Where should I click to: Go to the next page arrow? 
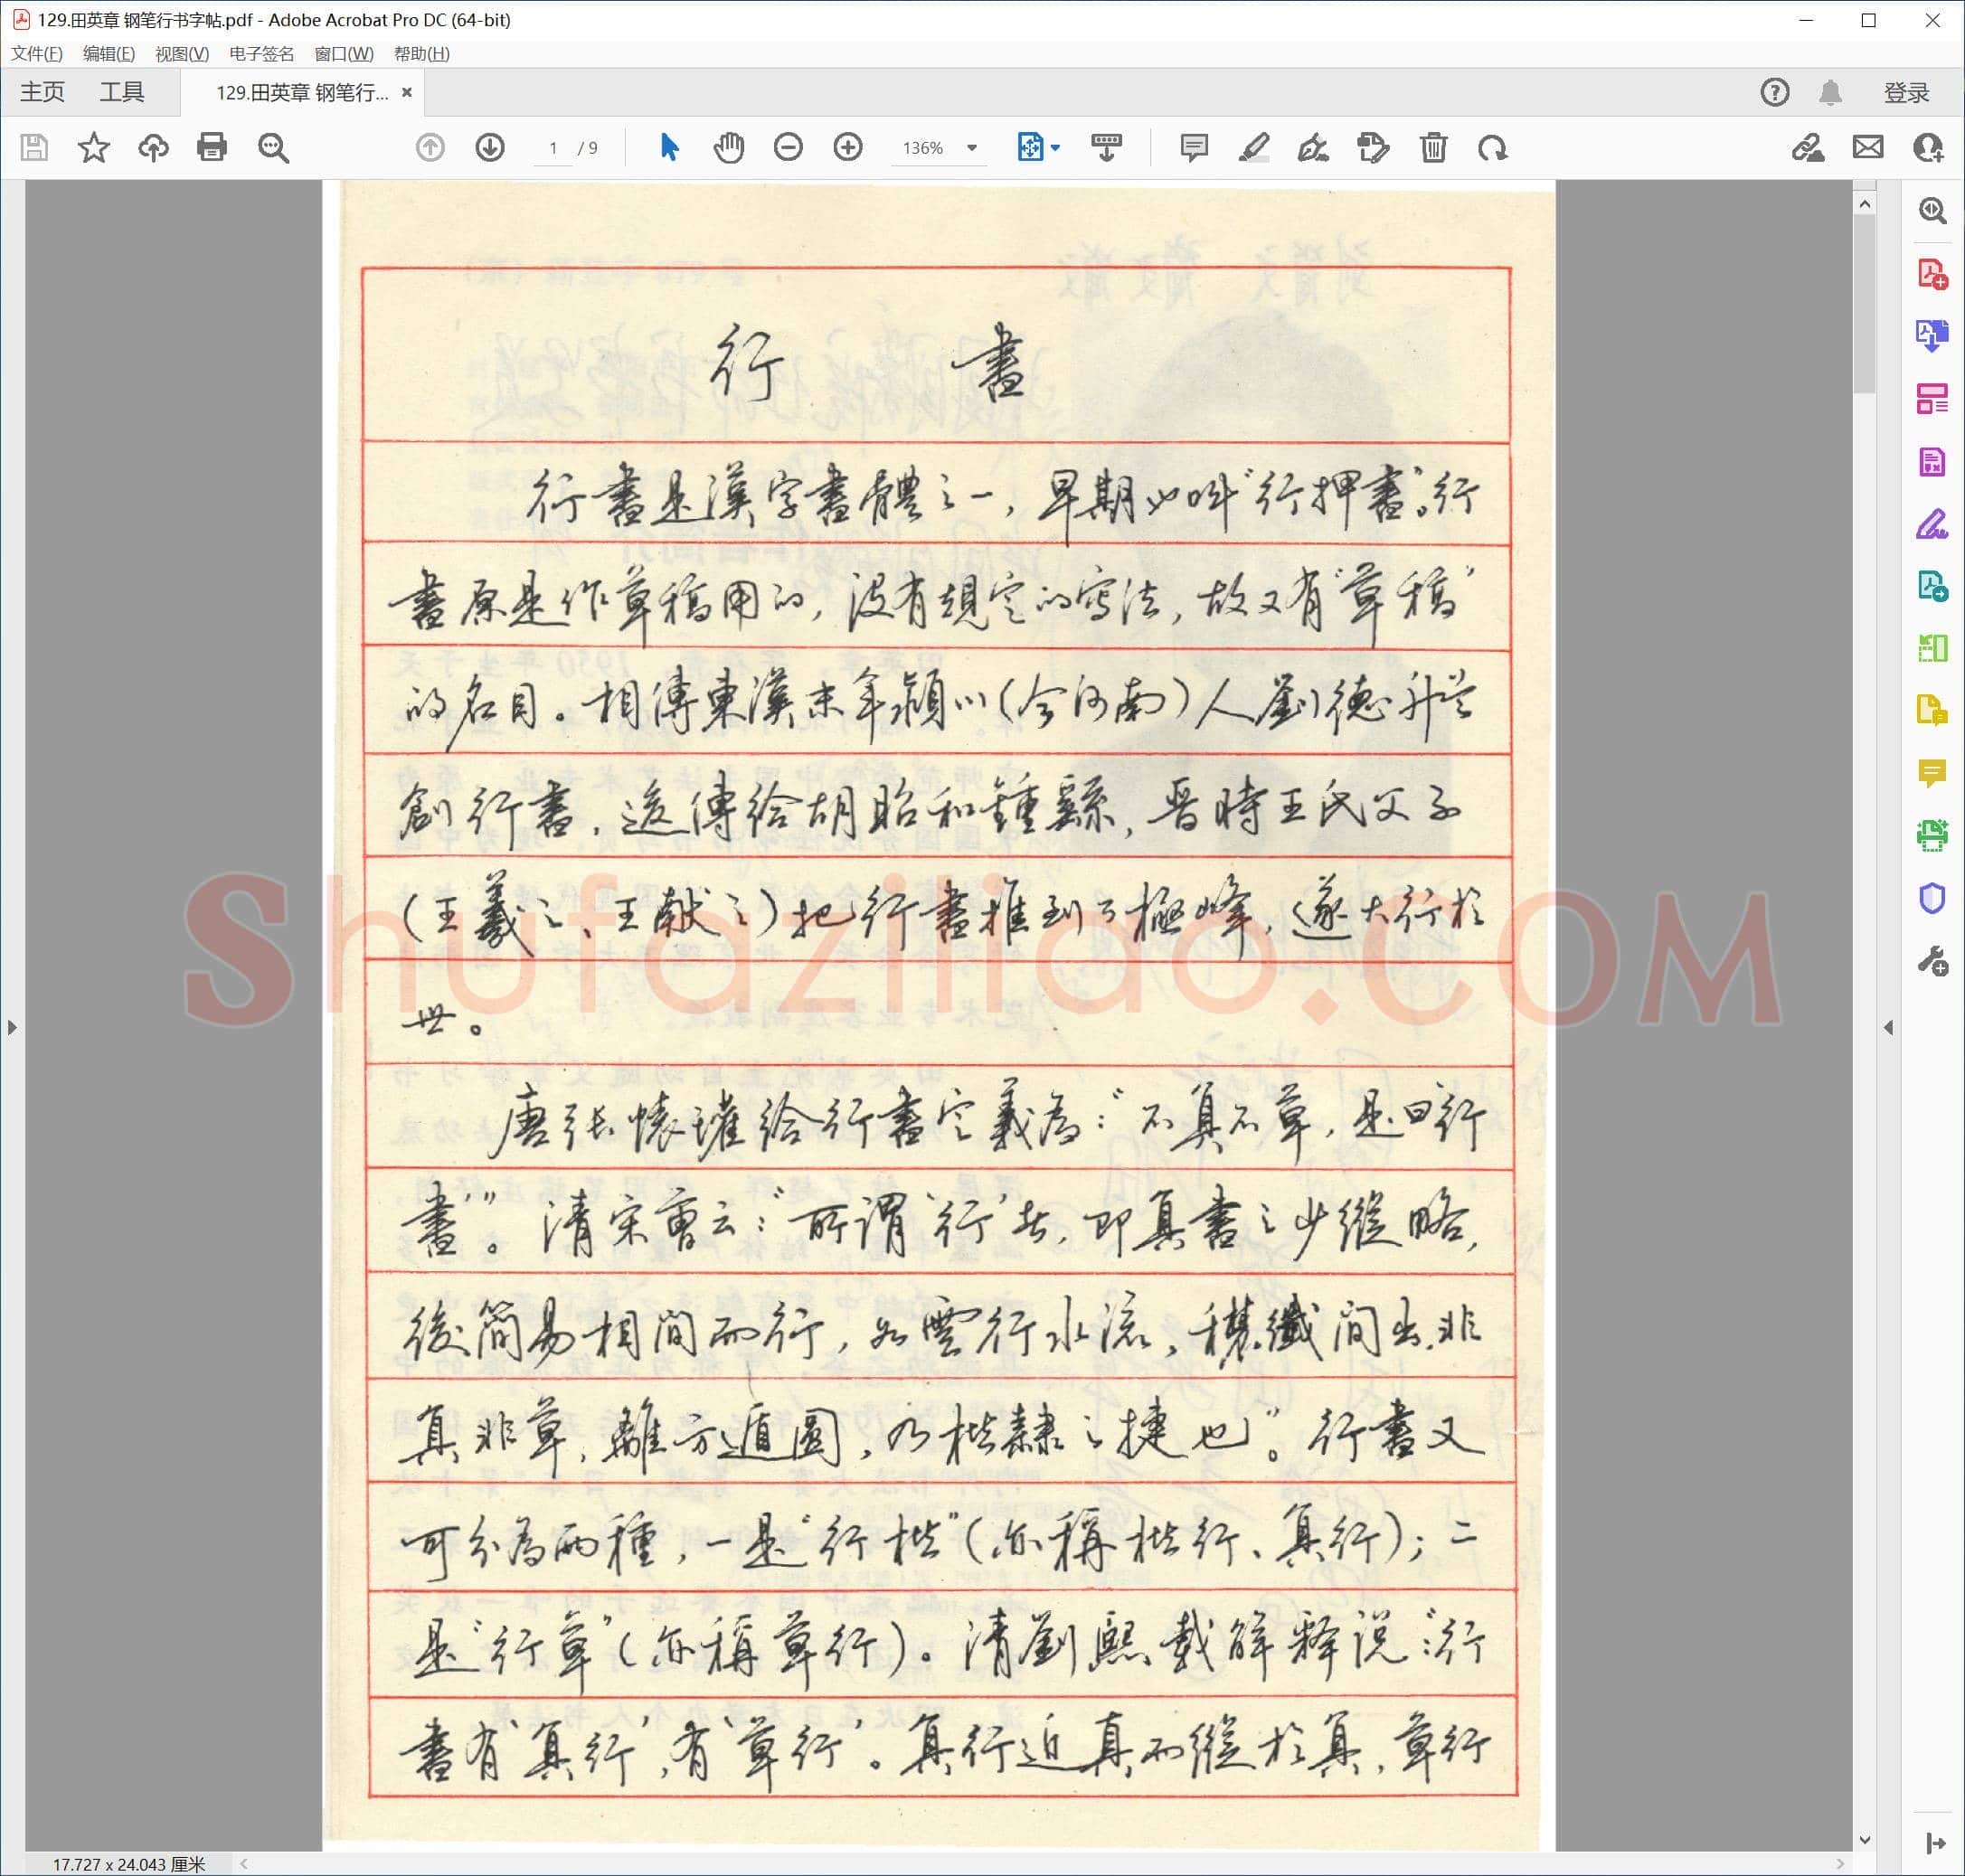(490, 148)
